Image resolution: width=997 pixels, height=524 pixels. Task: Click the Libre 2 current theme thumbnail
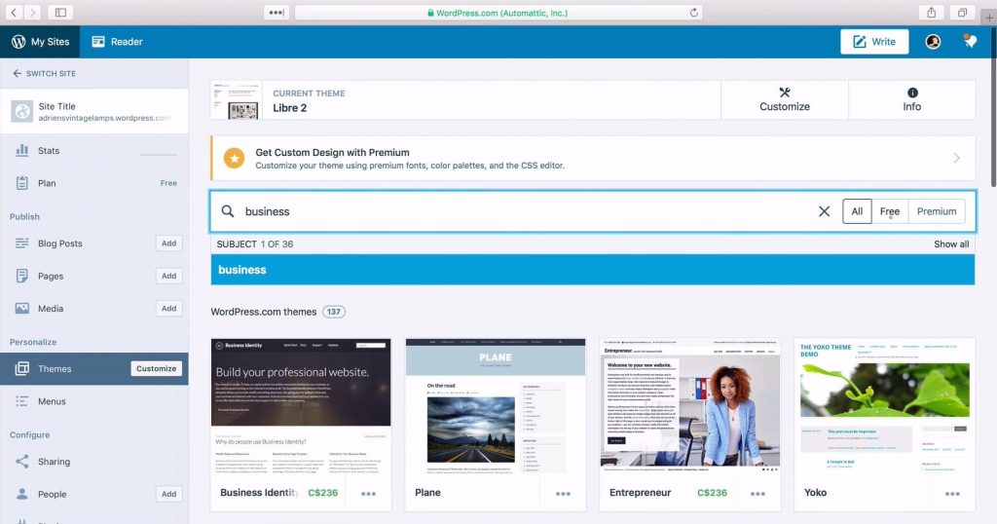coord(236,100)
